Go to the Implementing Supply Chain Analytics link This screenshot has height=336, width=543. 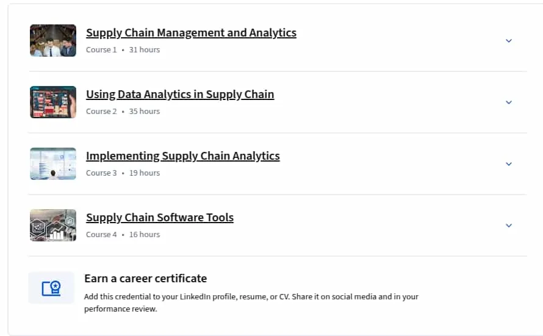tap(183, 155)
